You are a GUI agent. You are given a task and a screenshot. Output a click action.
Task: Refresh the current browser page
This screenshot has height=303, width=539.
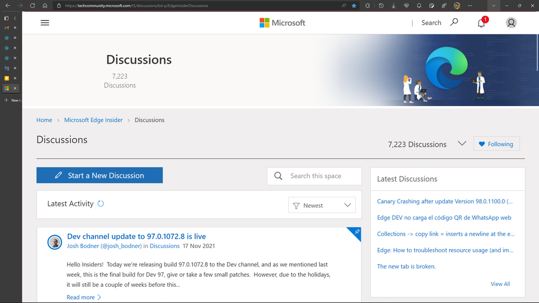click(x=32, y=5)
